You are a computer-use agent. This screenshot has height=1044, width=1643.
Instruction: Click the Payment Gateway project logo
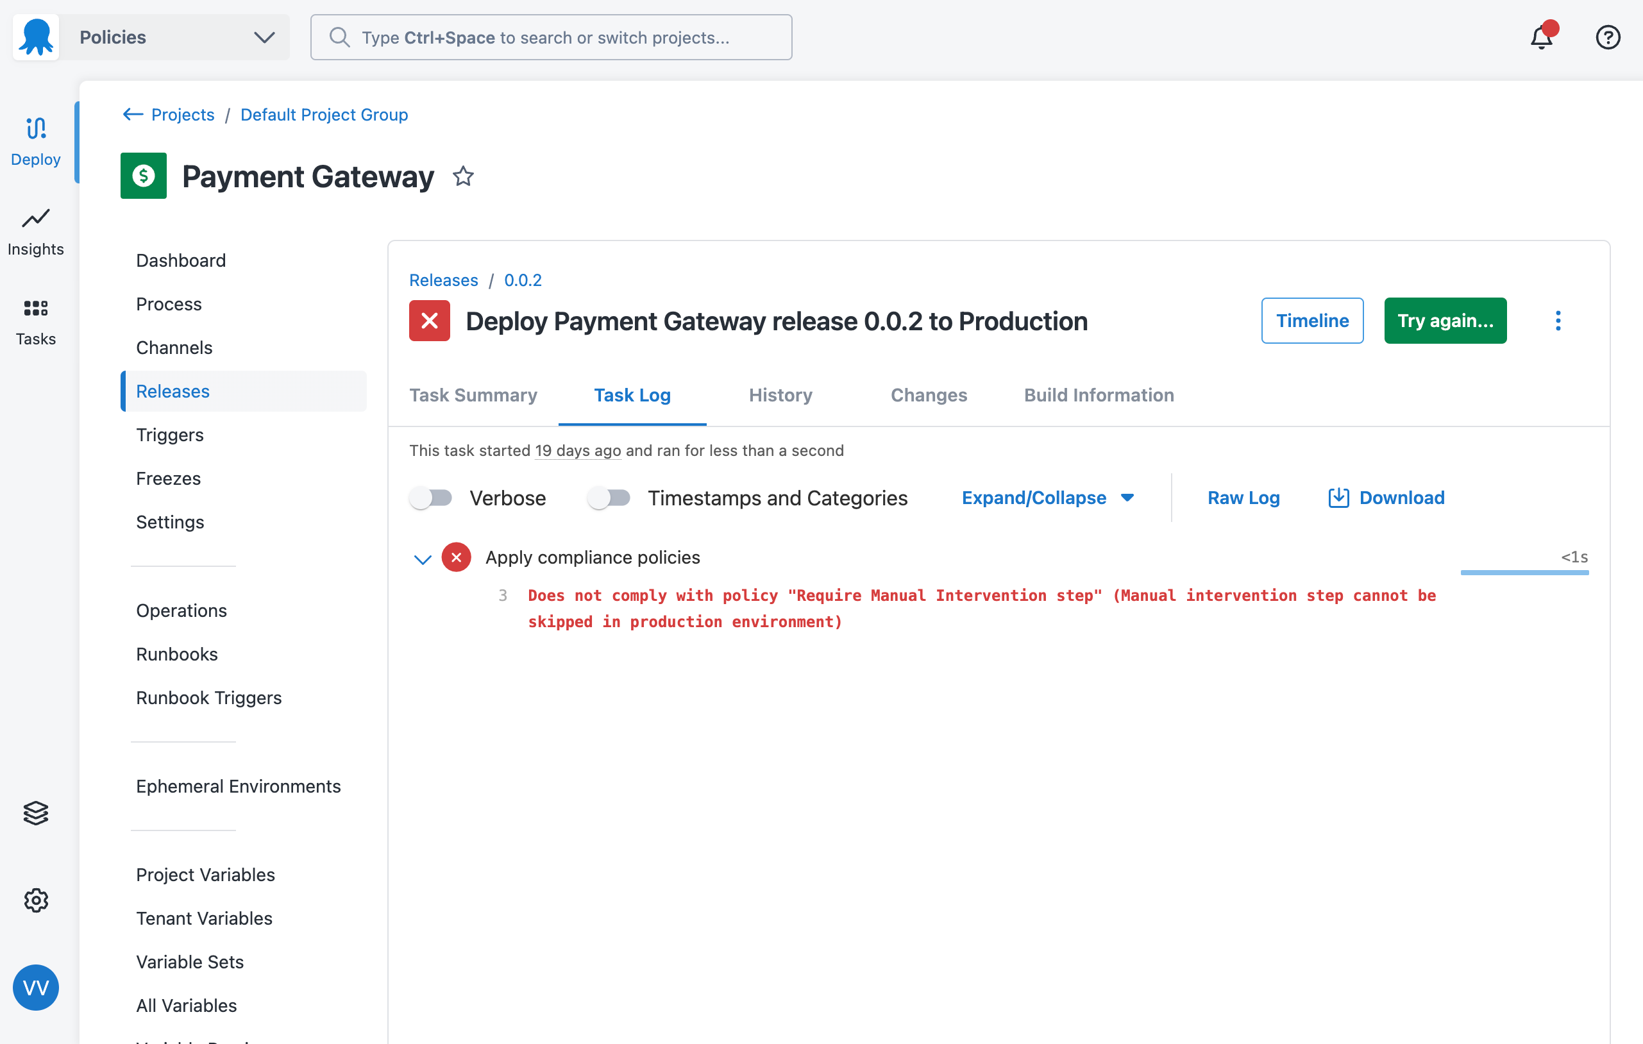point(143,175)
